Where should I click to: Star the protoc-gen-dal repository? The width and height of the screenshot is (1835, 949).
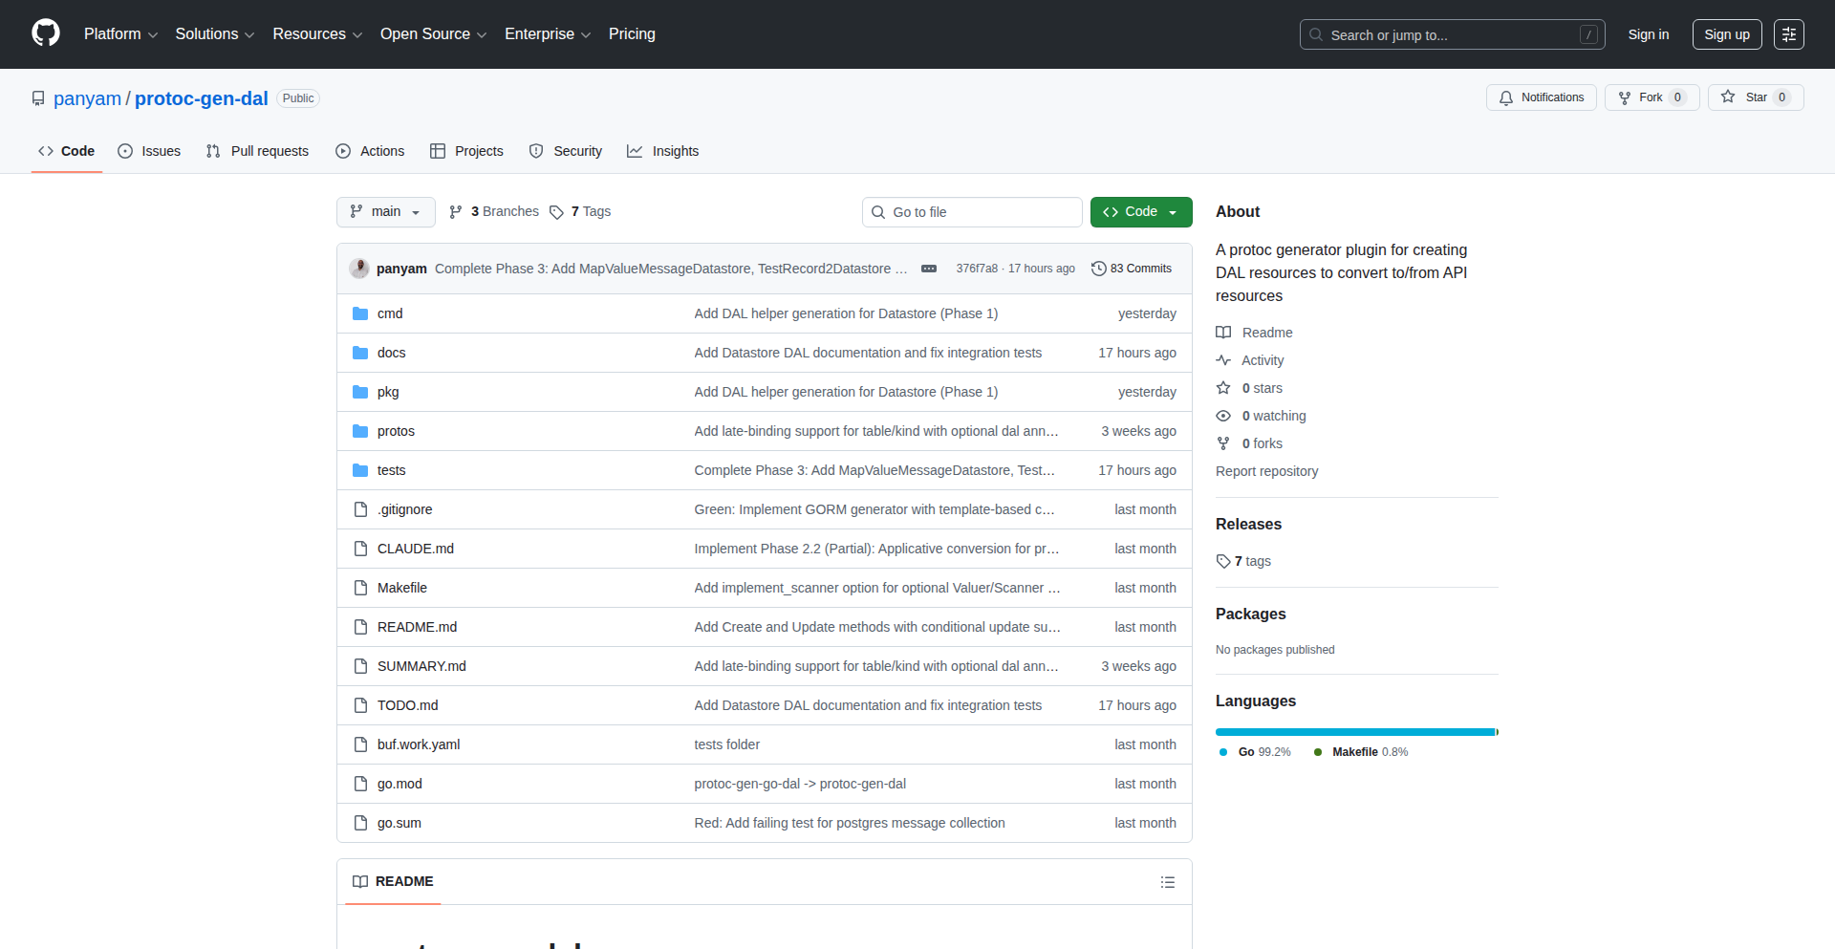click(x=1755, y=97)
